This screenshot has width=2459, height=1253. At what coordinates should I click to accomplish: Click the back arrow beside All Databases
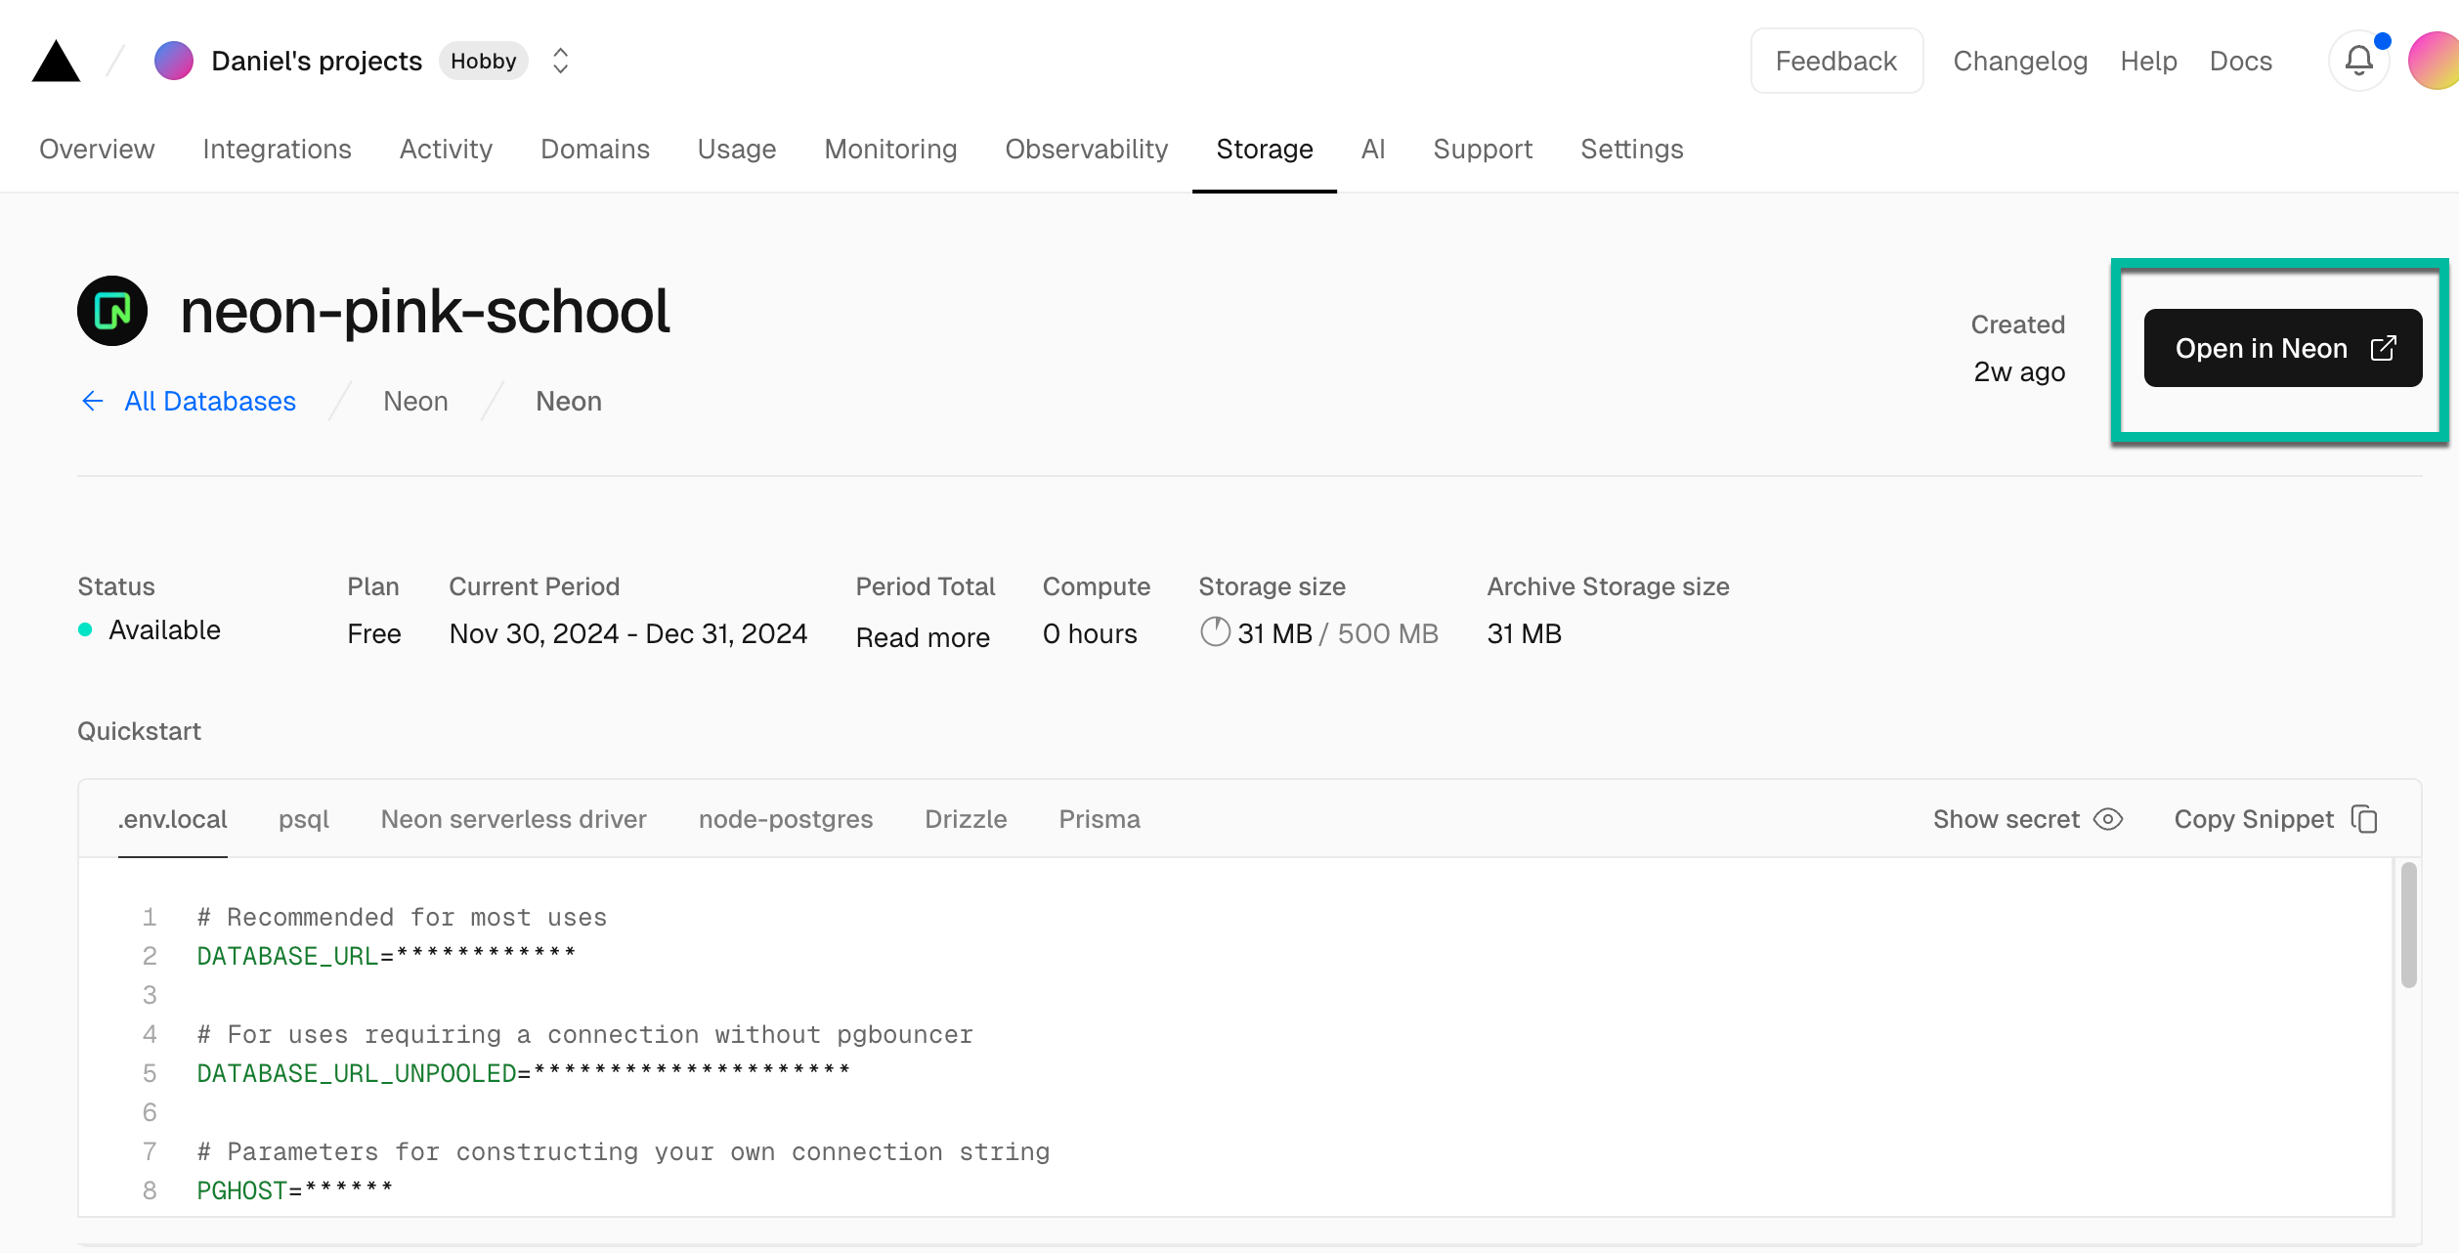pos(93,401)
